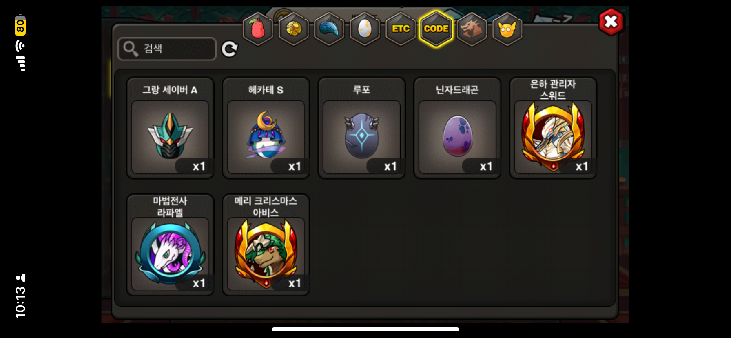The image size is (731, 338).
Task: Focus the 검색 search field
Action: click(x=167, y=49)
